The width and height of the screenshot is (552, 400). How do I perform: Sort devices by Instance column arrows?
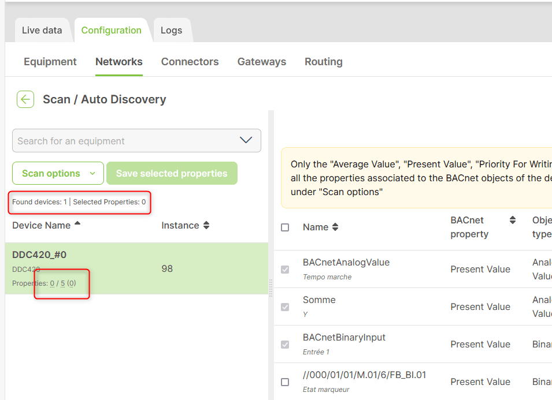click(206, 226)
